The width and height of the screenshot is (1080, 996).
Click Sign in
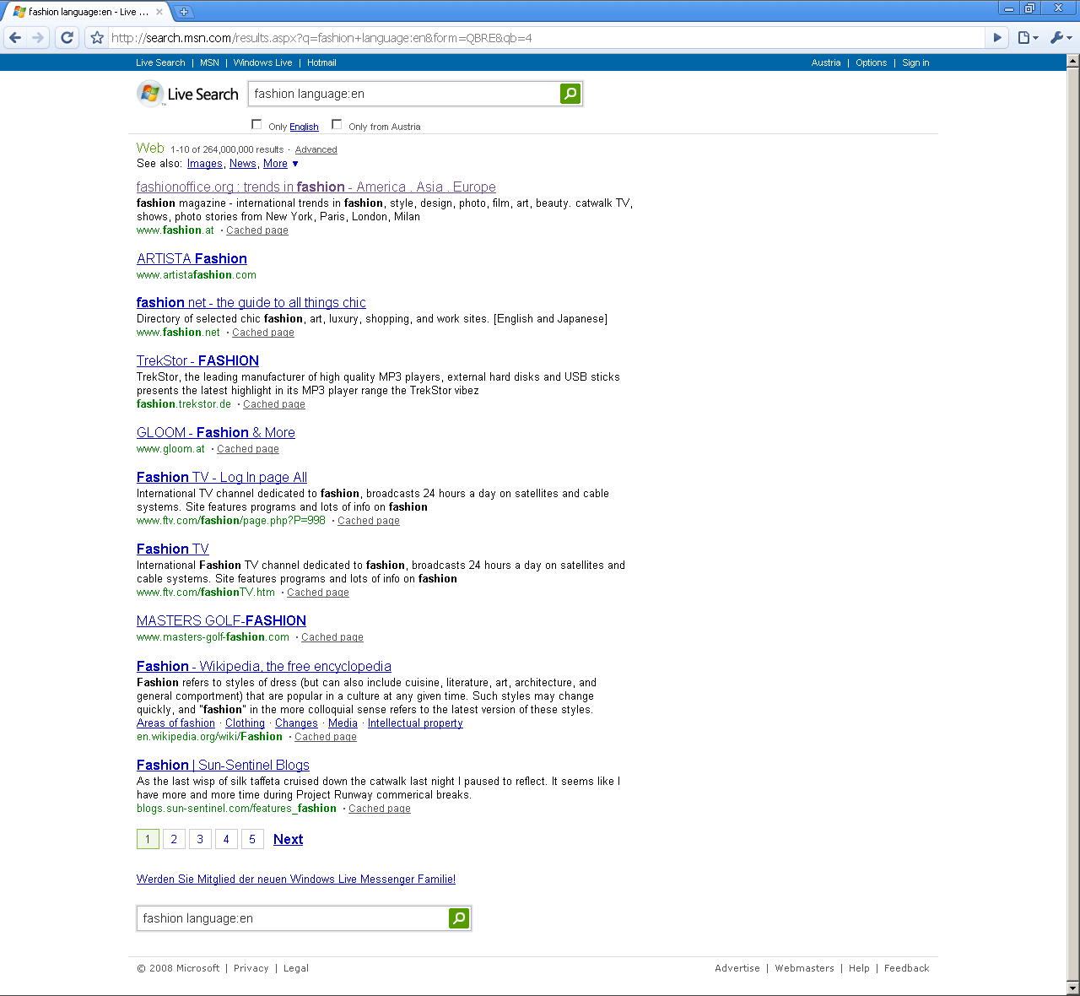click(915, 62)
